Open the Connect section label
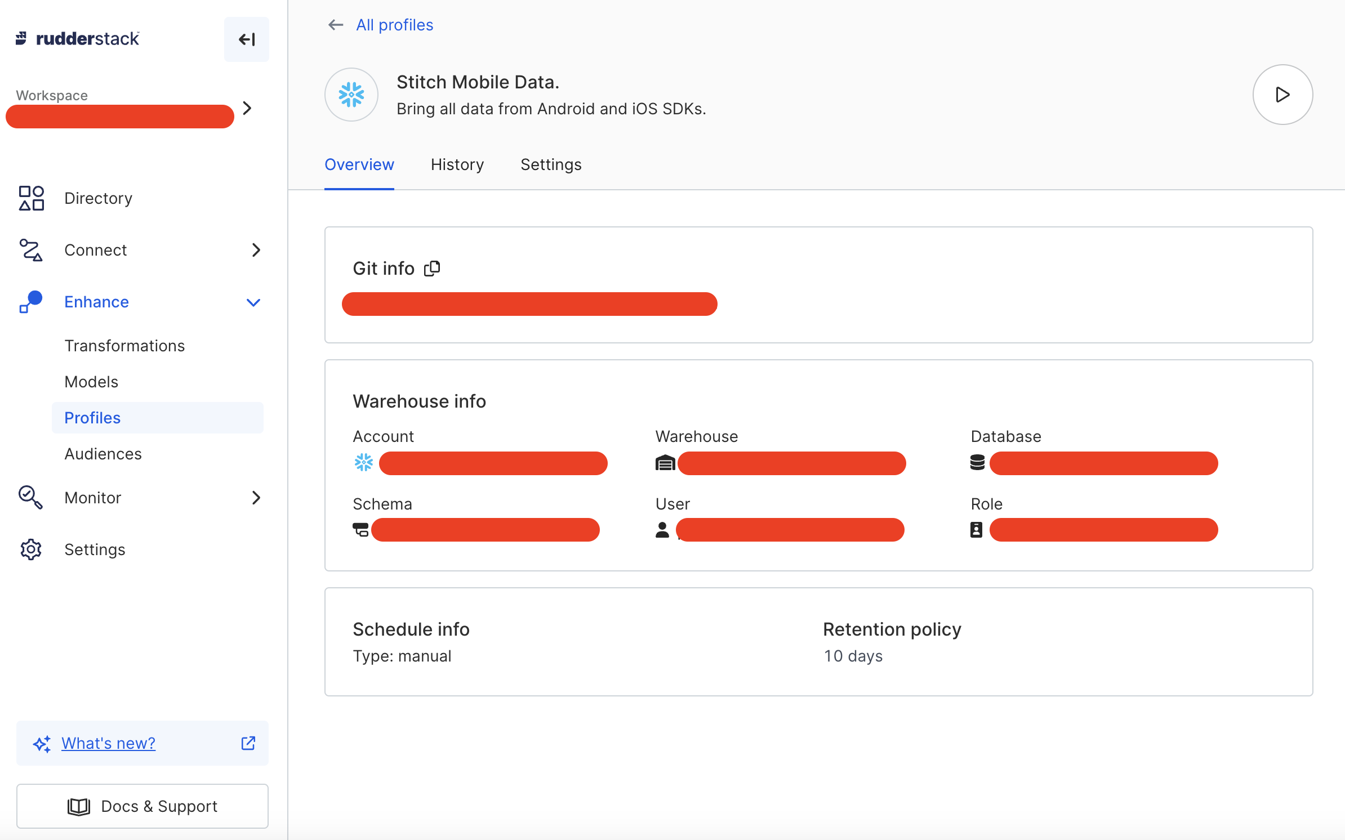This screenshot has height=840, width=1345. 96,250
